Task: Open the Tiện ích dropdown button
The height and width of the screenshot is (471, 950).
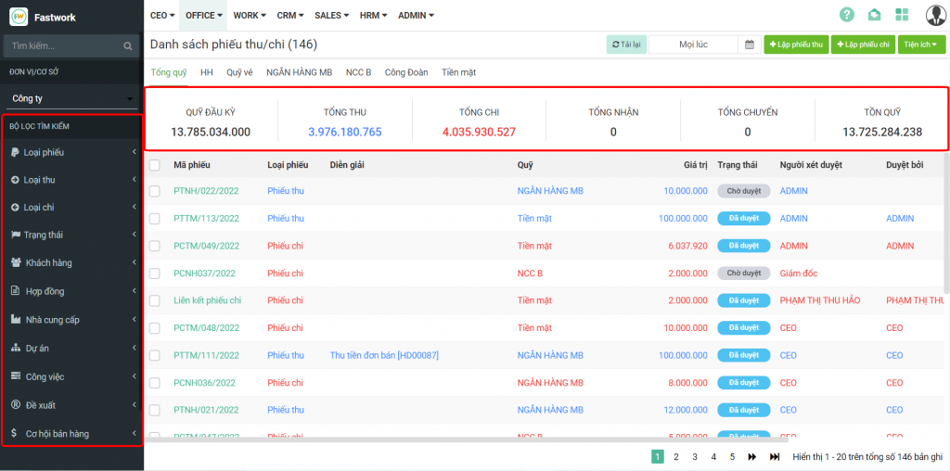Action: pos(921,45)
